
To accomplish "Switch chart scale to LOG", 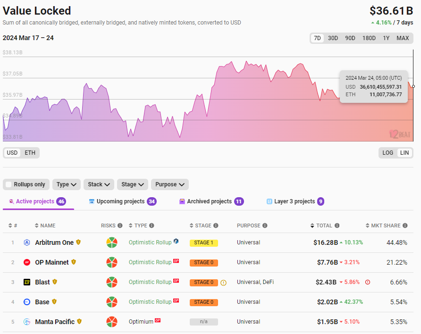I will pos(388,153).
